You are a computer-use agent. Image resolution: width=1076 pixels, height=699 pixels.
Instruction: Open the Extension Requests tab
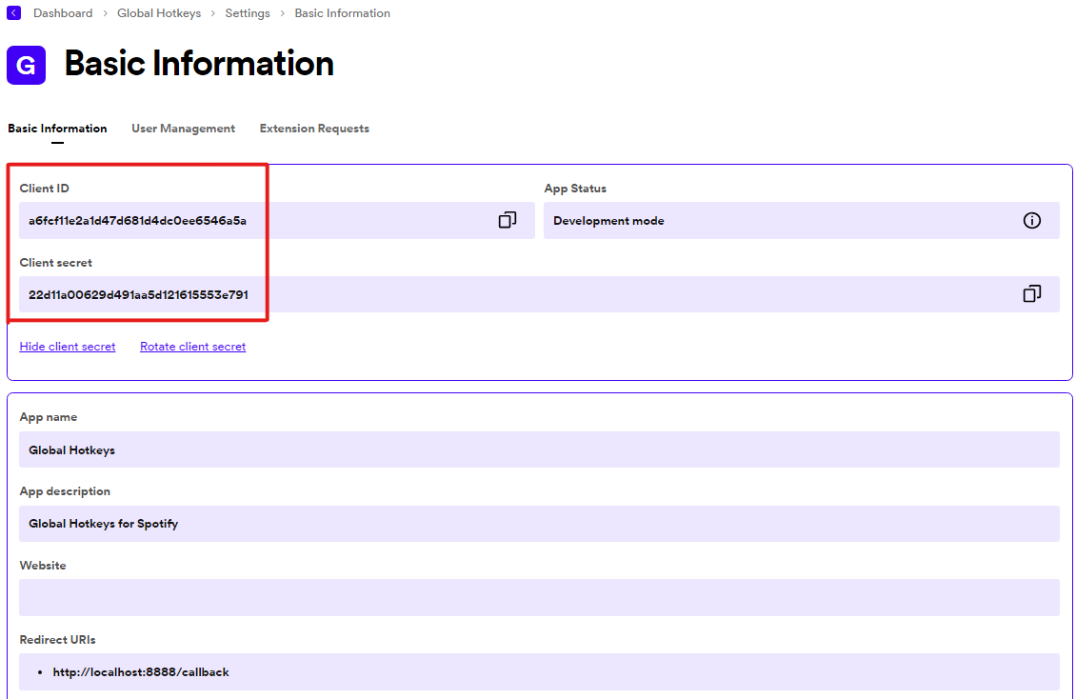pos(314,129)
